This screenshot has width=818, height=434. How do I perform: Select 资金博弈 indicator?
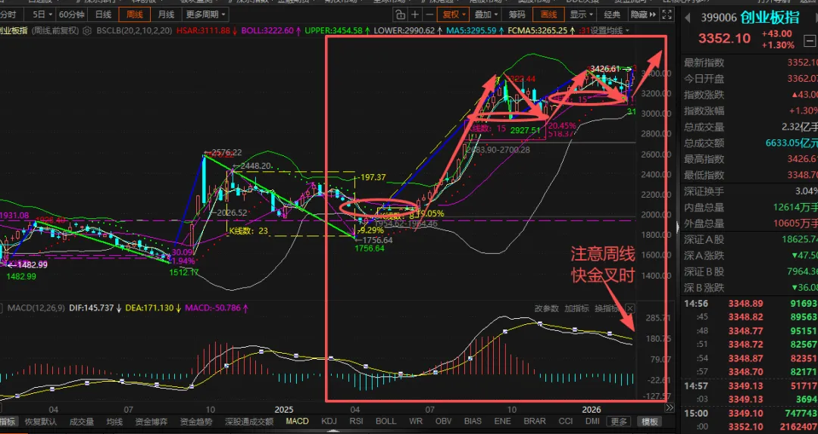(151, 421)
